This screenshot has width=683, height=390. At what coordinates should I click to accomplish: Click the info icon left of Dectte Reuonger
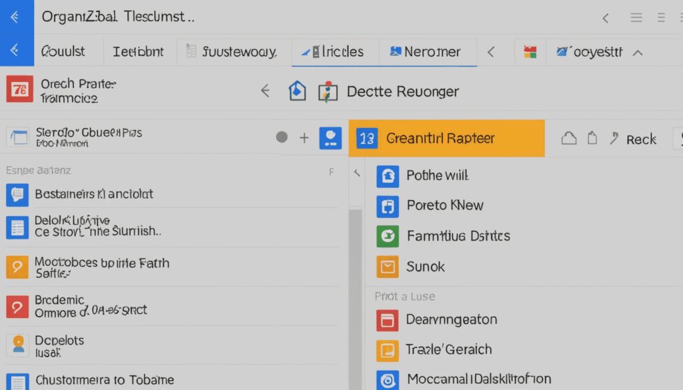(x=325, y=91)
